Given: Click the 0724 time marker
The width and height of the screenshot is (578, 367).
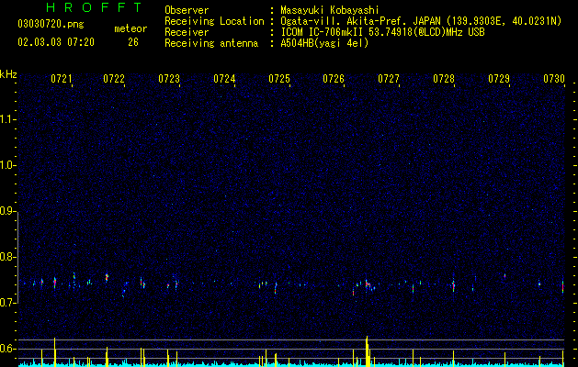Looking at the screenshot, I should point(224,79).
